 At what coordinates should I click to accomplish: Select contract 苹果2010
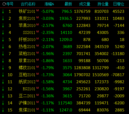coord(27,26)
